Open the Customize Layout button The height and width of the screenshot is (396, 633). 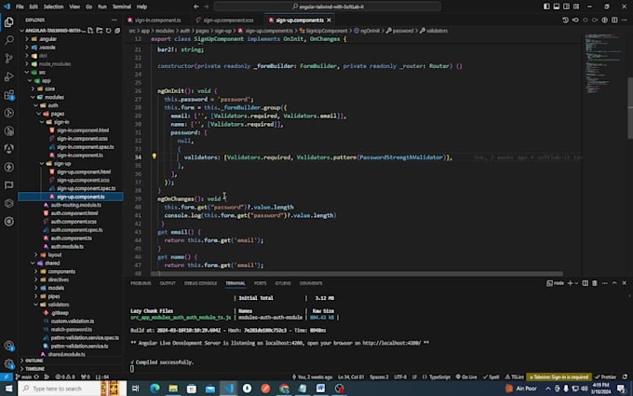[576, 7]
